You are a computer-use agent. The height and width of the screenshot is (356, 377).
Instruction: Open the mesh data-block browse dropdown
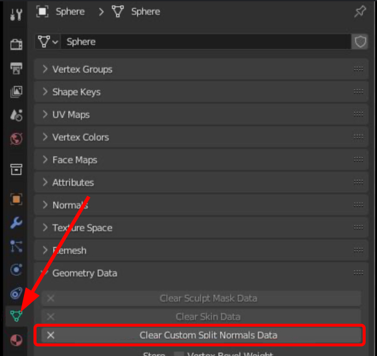pos(47,42)
